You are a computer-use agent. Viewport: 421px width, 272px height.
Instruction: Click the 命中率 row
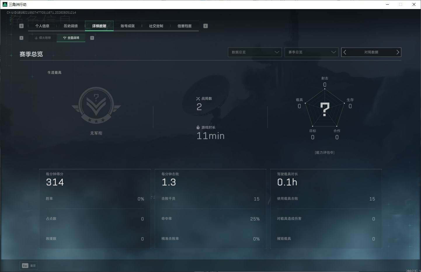point(210,219)
